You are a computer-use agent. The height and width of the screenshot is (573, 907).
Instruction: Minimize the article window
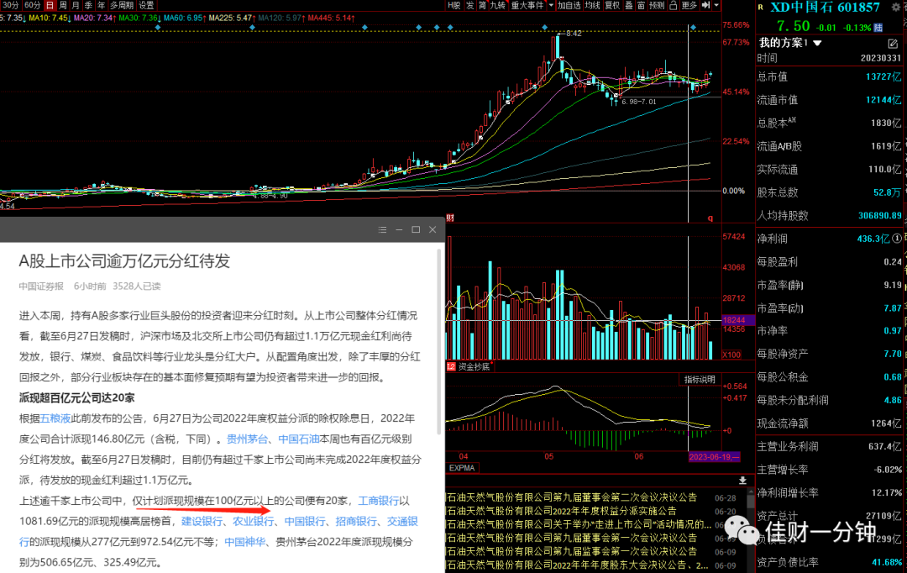[x=399, y=229]
